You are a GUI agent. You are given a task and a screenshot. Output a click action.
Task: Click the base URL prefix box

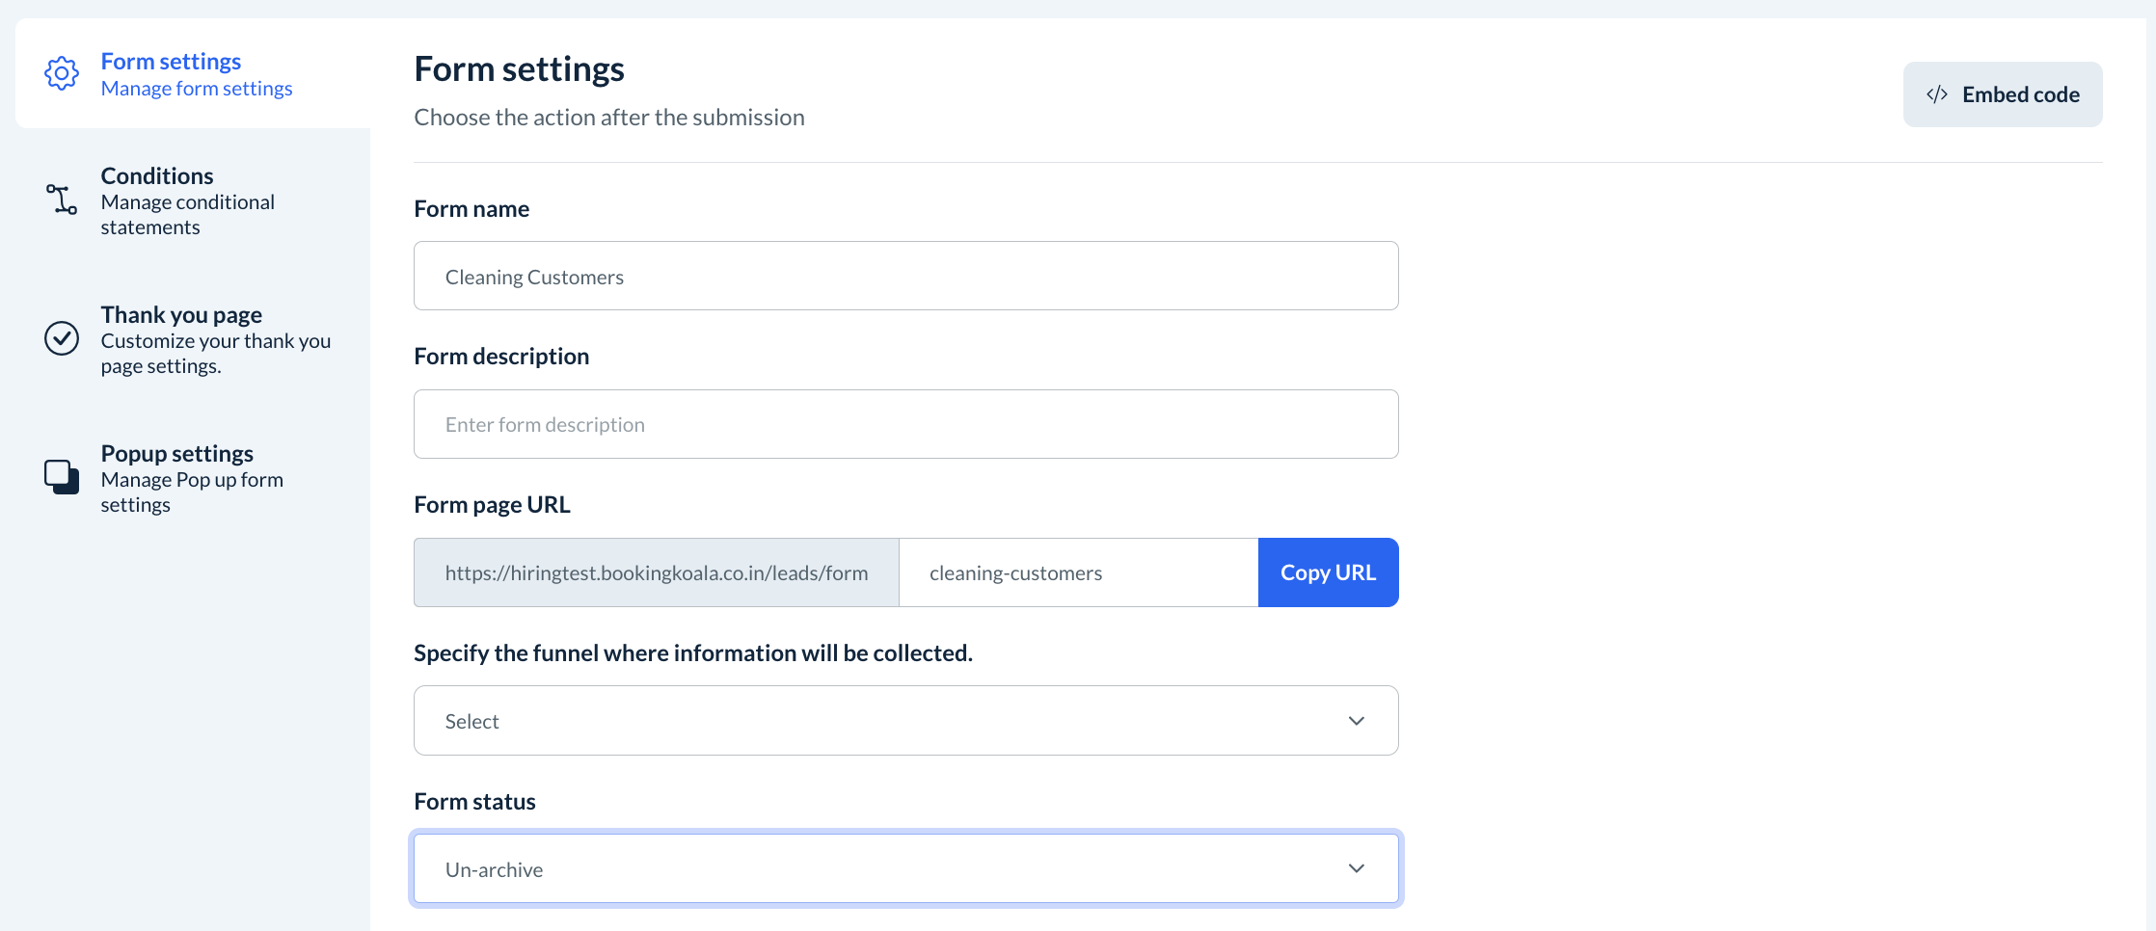tap(657, 573)
